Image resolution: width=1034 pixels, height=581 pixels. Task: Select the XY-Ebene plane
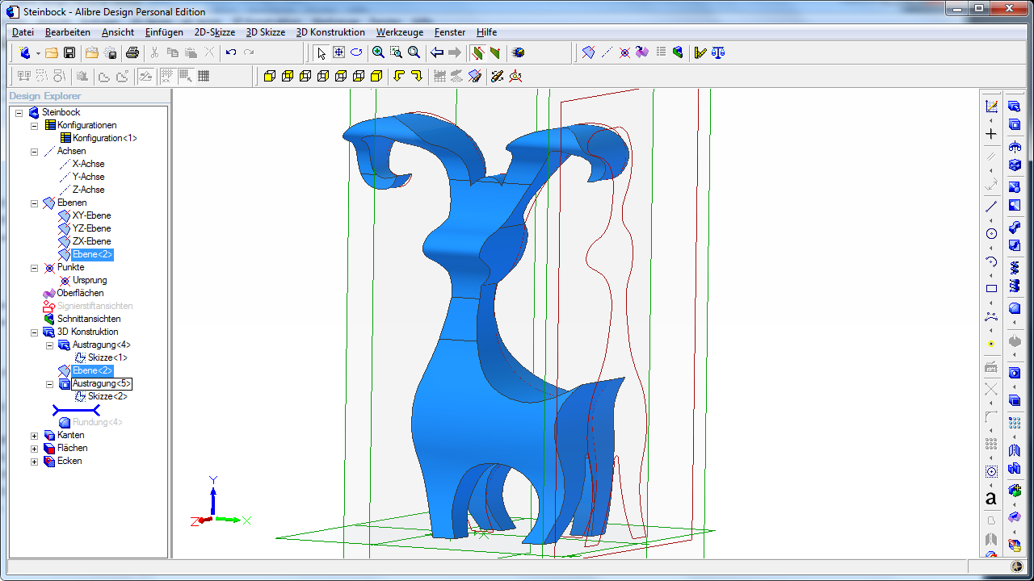click(x=91, y=215)
